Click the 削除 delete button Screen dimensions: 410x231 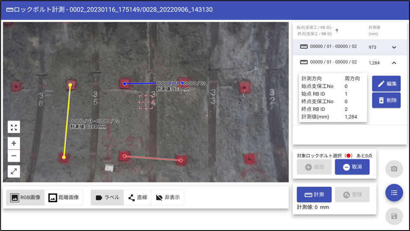coord(386,100)
